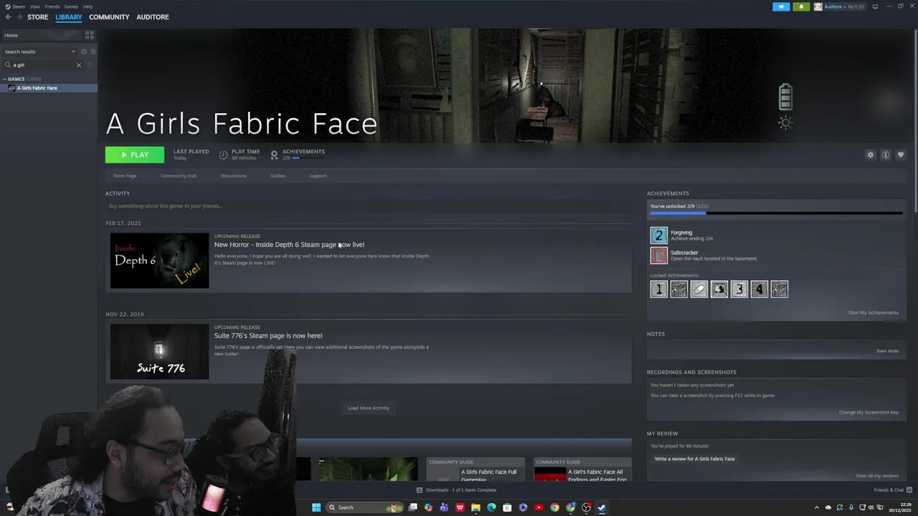Toggle the ready-to-play filter icon
Screen dimensions: 918x516
click(93, 52)
